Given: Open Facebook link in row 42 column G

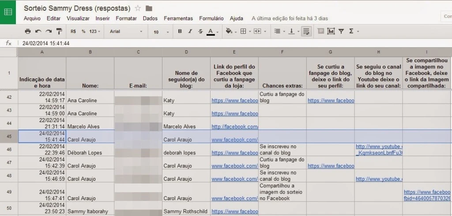Looking at the screenshot, I should (331, 101).
